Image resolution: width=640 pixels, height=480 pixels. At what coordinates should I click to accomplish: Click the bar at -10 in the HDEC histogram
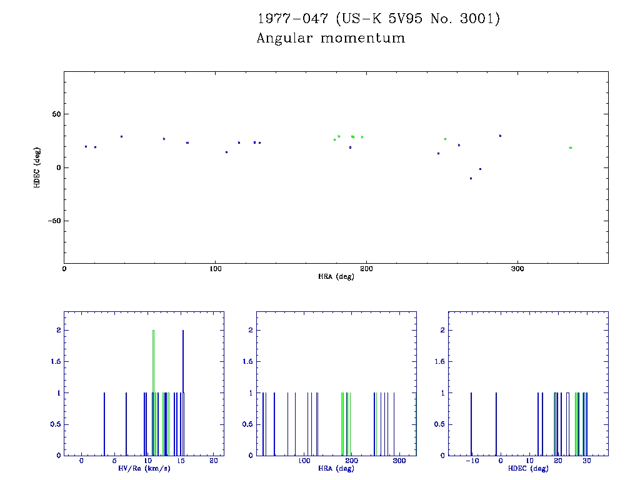pyautogui.click(x=471, y=424)
